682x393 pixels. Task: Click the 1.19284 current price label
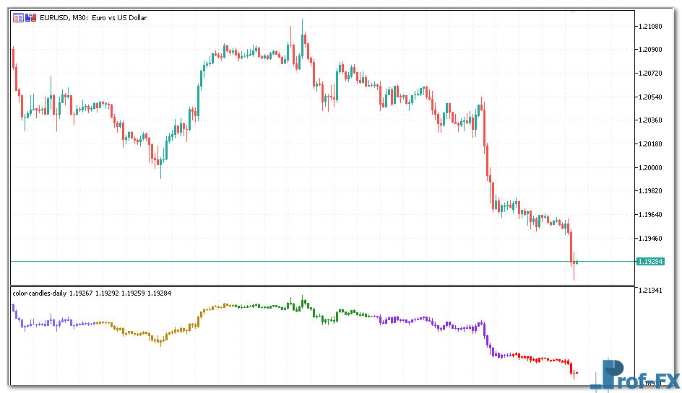pyautogui.click(x=651, y=261)
